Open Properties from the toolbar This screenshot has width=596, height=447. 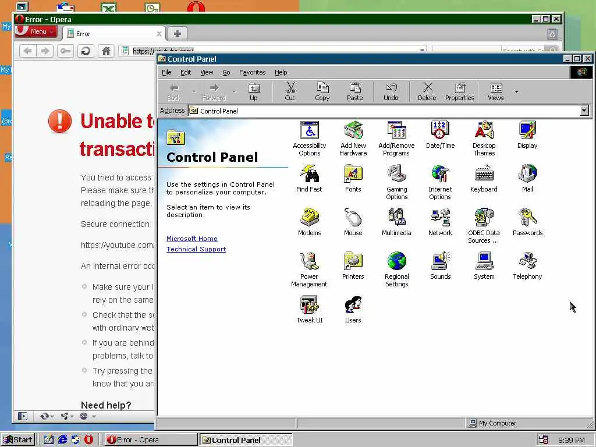pos(460,91)
